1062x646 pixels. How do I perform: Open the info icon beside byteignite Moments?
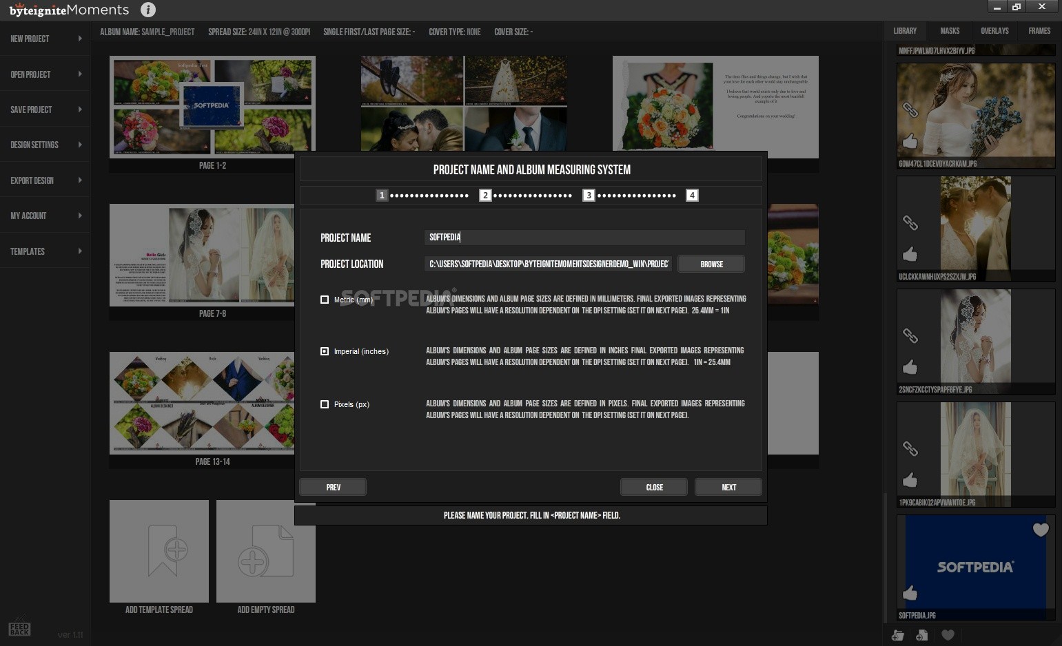pyautogui.click(x=147, y=10)
